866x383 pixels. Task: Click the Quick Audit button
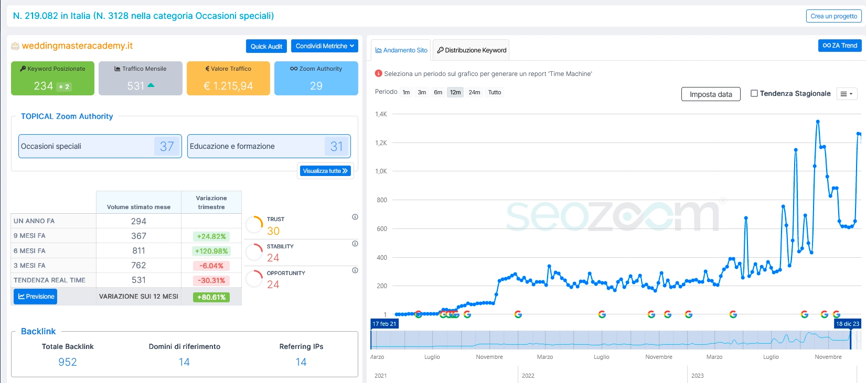click(x=266, y=46)
